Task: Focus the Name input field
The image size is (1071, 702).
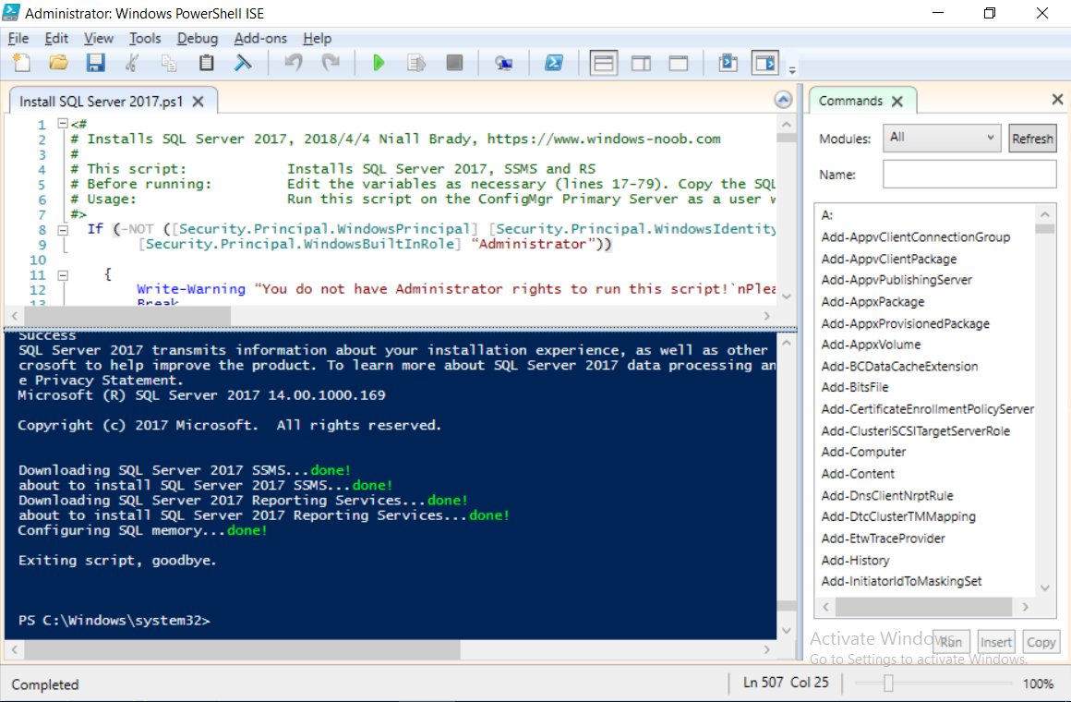Action: (969, 175)
